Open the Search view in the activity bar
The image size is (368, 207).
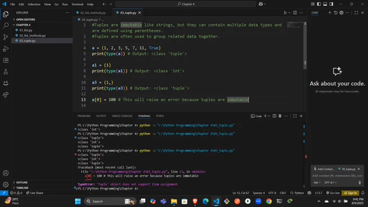click(x=5, y=25)
